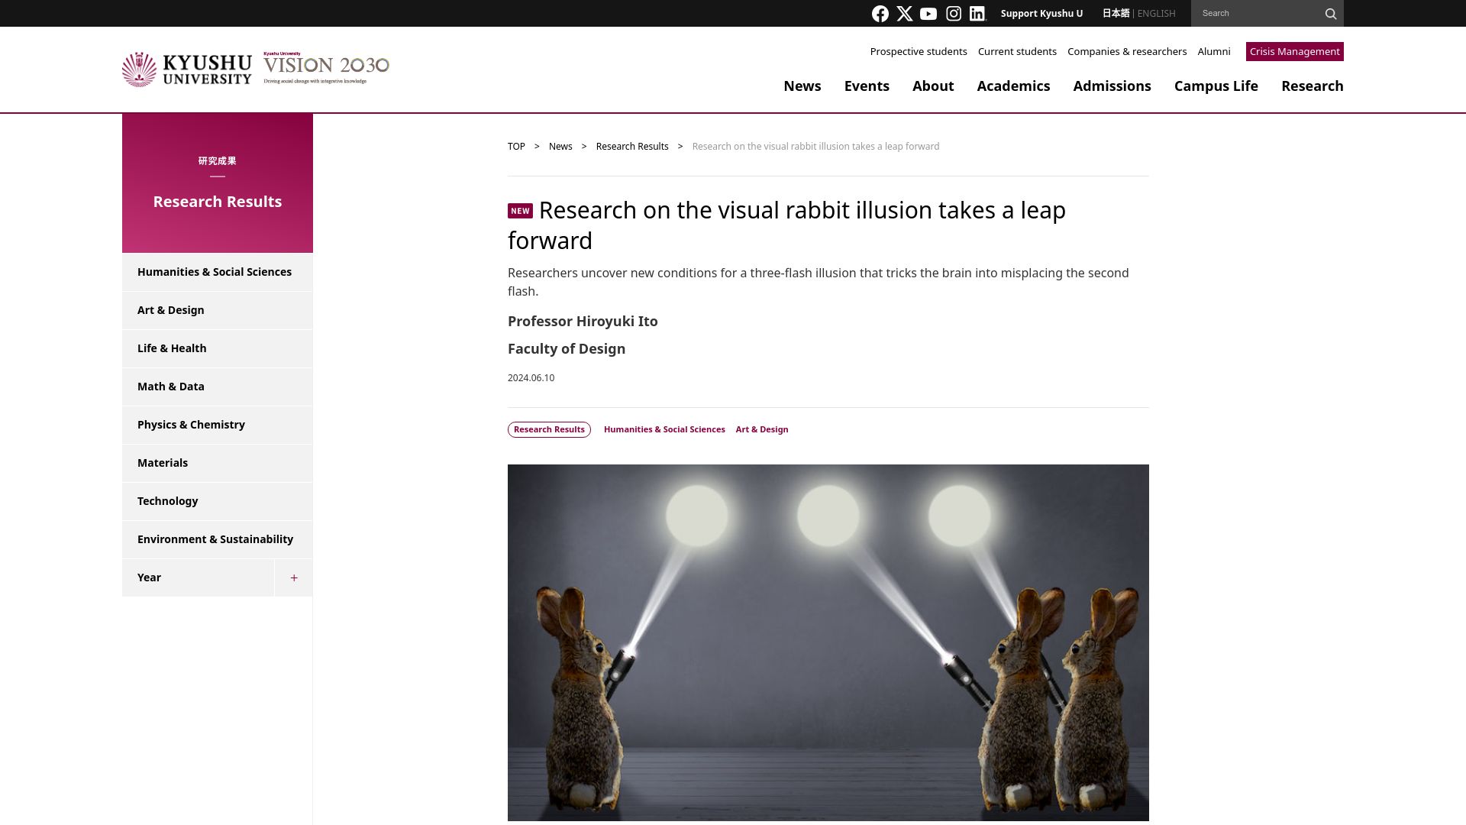
Task: Open the About main menu
Action: (x=933, y=86)
